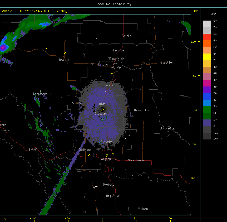Pick the lightest gray swatch atop dBZ legend
Image resolution: width=227 pixels, height=222 pixels.
click(207, 24)
